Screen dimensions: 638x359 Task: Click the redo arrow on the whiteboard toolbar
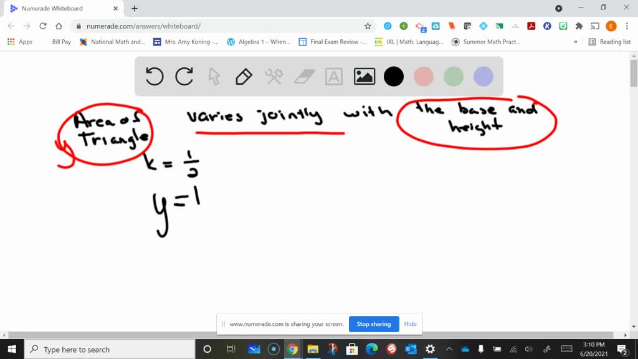[x=184, y=76]
